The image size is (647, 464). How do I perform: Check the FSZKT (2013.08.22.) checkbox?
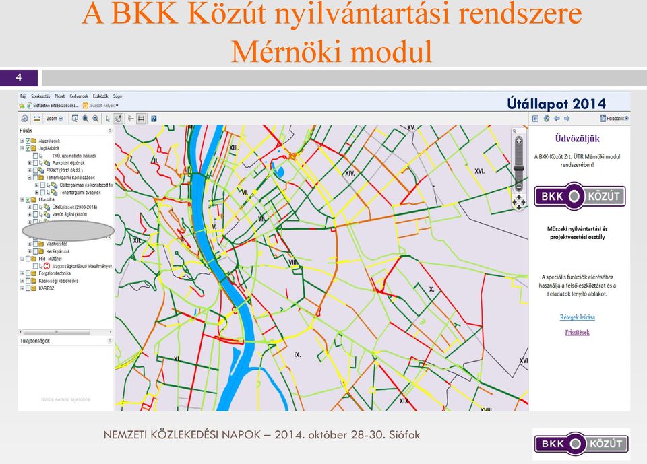(x=36, y=170)
